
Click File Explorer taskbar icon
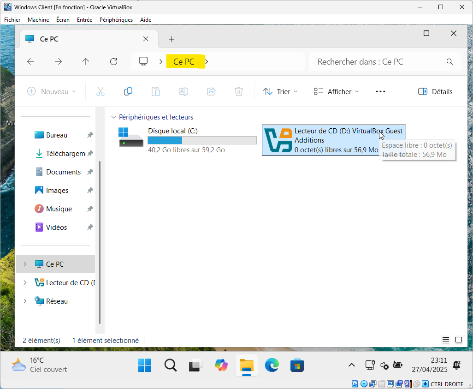[247, 365]
